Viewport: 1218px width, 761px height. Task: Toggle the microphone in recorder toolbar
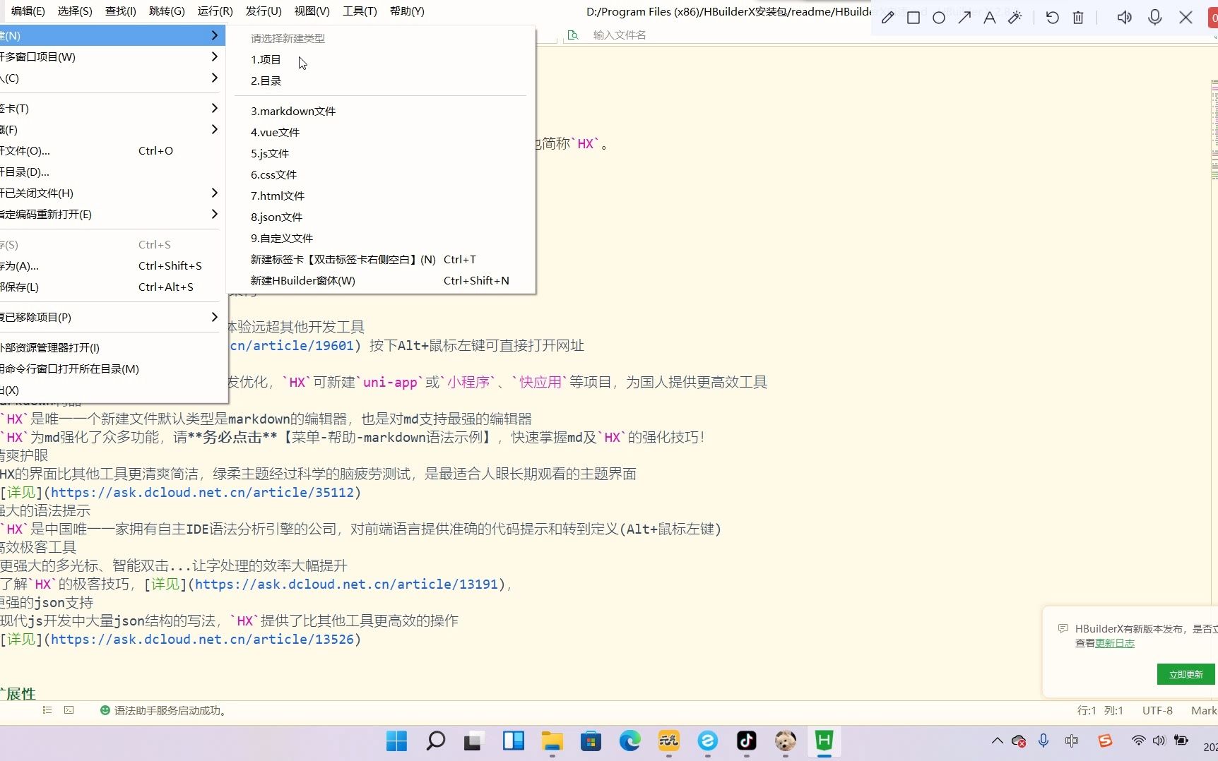(x=1155, y=18)
